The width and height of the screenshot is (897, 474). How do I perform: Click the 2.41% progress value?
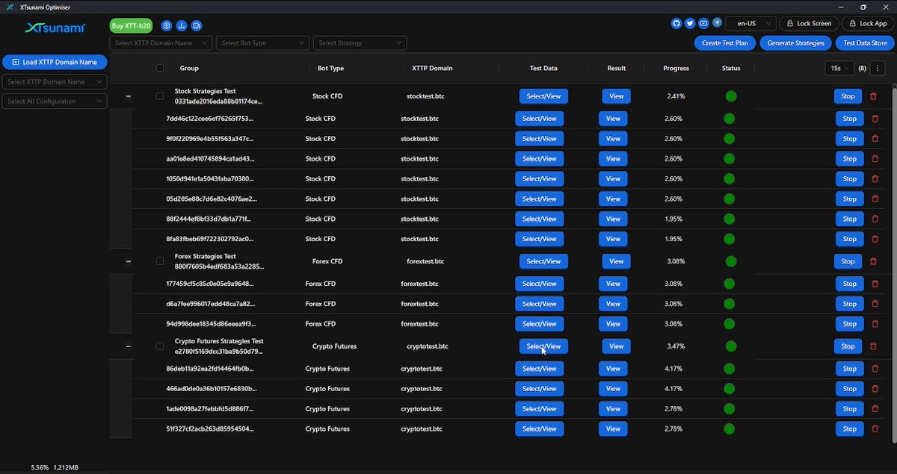click(676, 96)
